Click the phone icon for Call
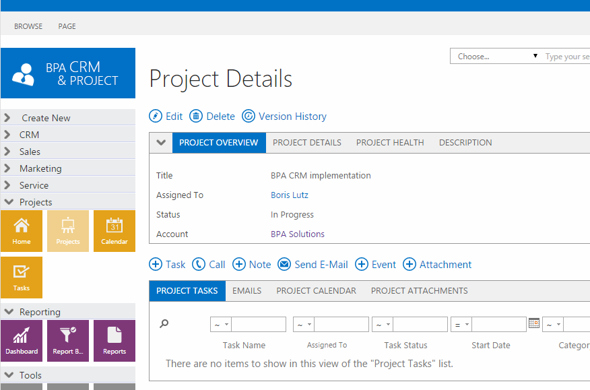The height and width of the screenshot is (390, 590). [x=198, y=264]
